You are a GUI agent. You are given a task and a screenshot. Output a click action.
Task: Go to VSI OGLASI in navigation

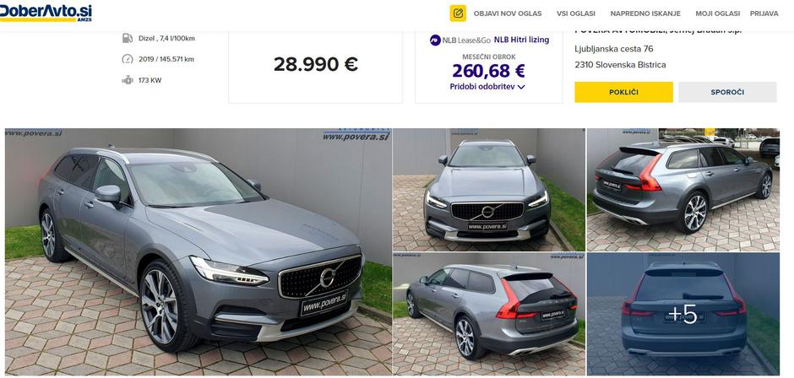(x=576, y=13)
